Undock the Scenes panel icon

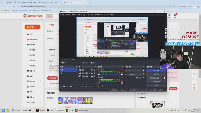click(77, 67)
